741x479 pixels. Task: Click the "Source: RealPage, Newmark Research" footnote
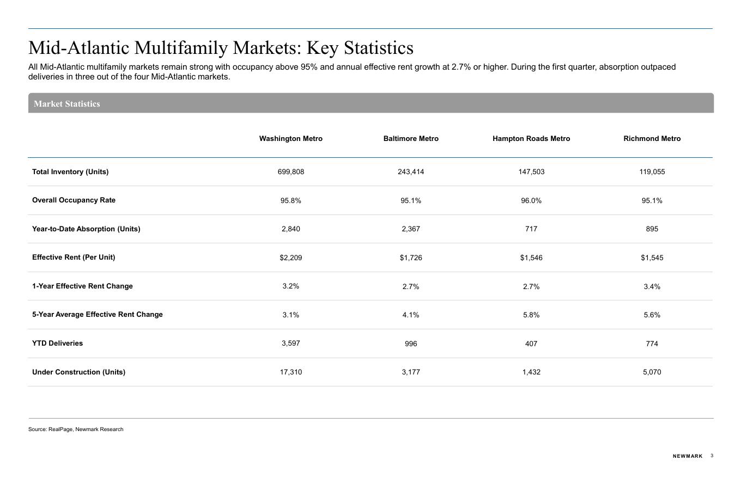coord(76,429)
